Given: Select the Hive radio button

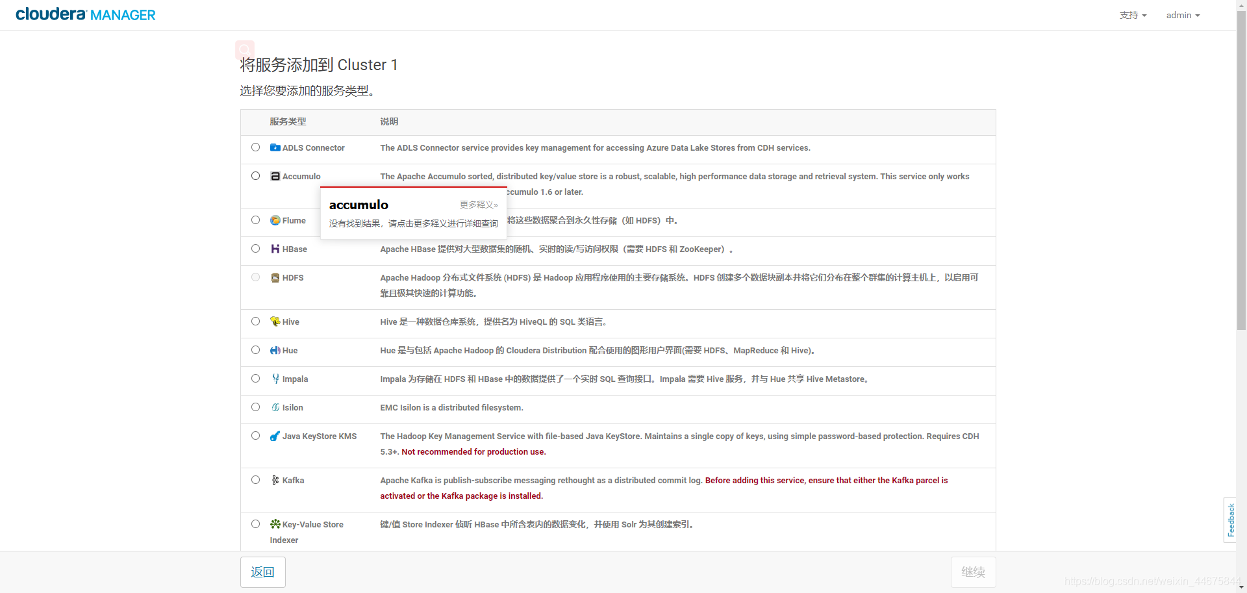Looking at the screenshot, I should [x=256, y=322].
